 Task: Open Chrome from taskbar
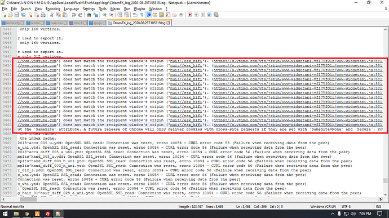click(x=26, y=214)
